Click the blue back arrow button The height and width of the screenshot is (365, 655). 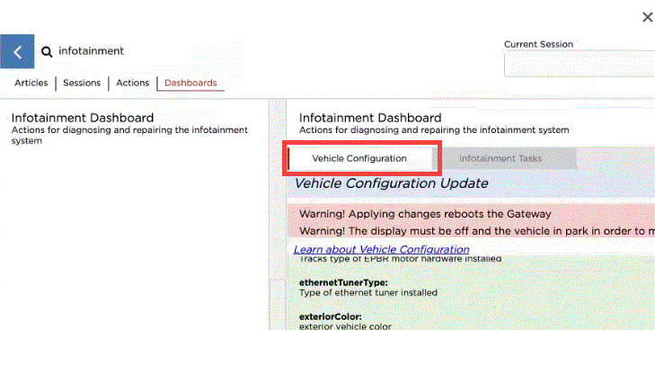[17, 52]
